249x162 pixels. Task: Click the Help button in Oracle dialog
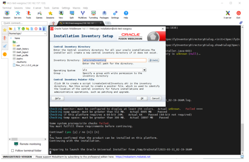58,99
